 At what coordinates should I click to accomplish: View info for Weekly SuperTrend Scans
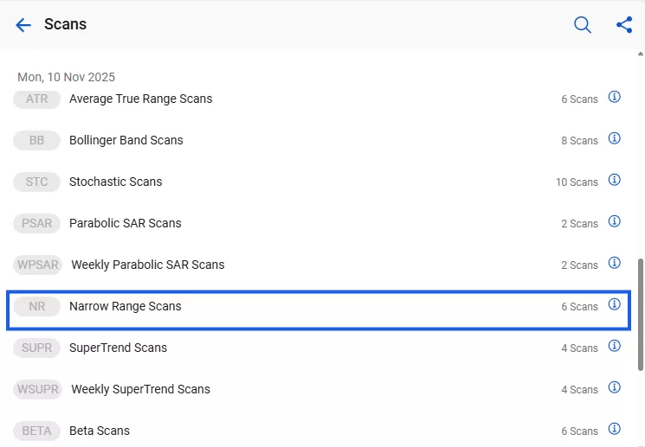pos(615,387)
